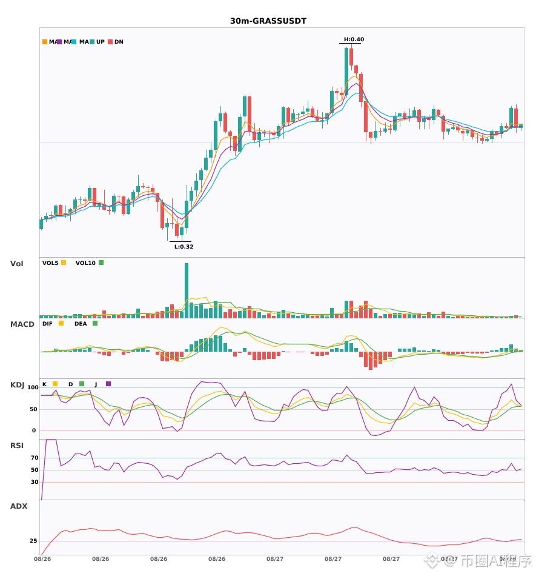The height and width of the screenshot is (576, 536).
Task: Click the 25 axis value in ADX panel
Action: click(34, 541)
